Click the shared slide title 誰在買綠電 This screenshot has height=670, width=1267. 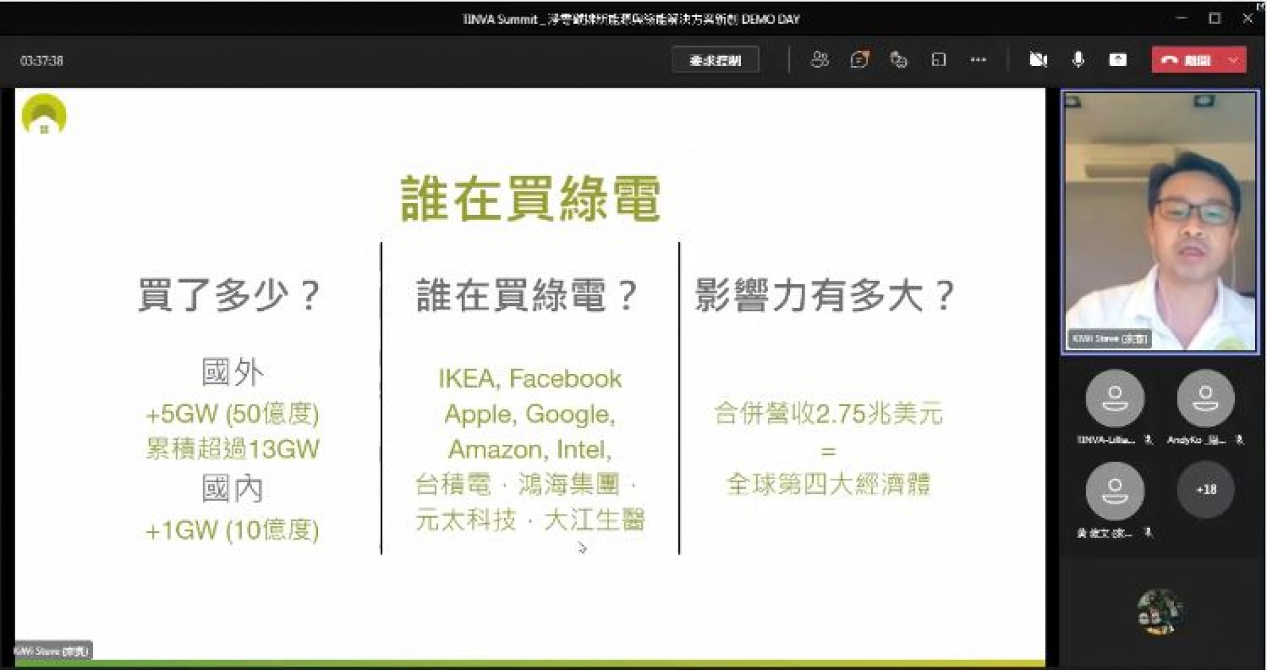pyautogui.click(x=531, y=198)
